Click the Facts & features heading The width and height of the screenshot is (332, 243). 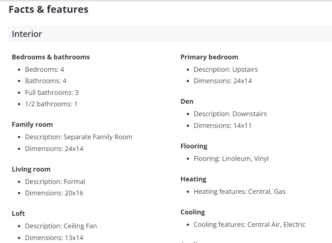pyautogui.click(x=48, y=10)
